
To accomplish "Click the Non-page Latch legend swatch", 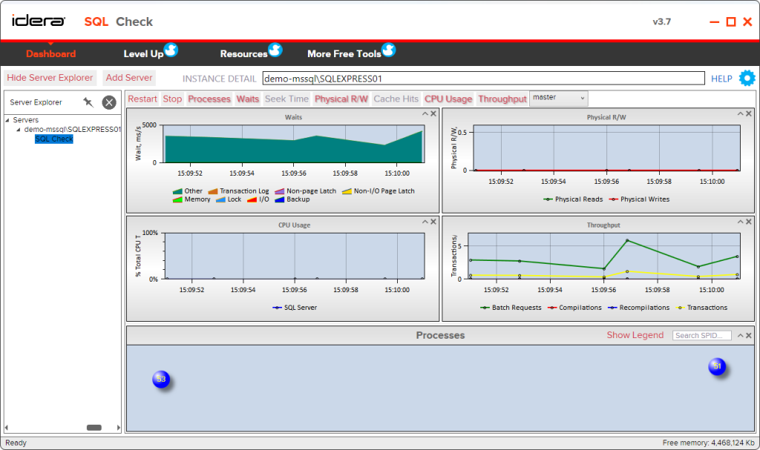I will 280,191.
